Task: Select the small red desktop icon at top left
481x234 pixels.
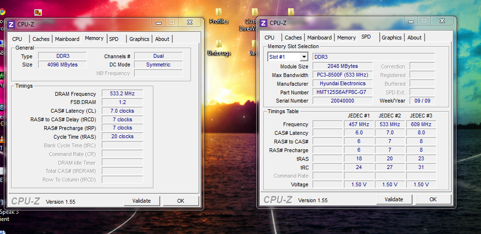Action: [38, 12]
